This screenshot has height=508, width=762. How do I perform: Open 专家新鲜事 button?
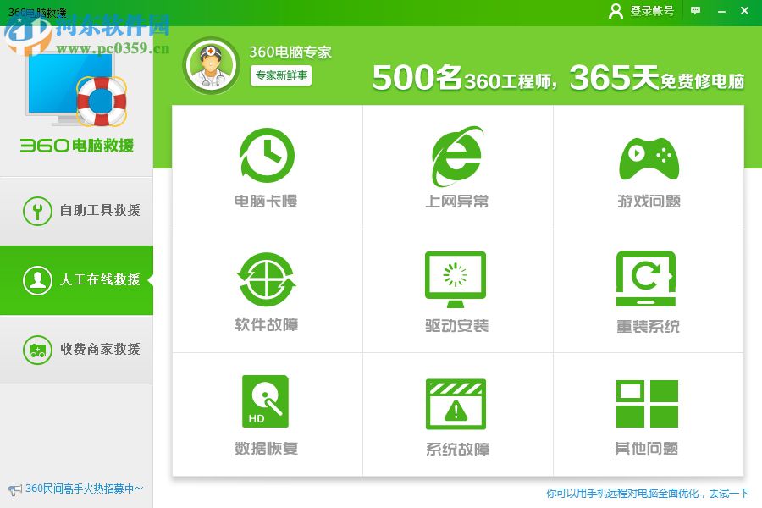(x=280, y=76)
